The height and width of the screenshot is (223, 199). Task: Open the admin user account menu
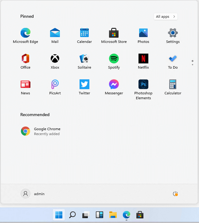coord(33,194)
